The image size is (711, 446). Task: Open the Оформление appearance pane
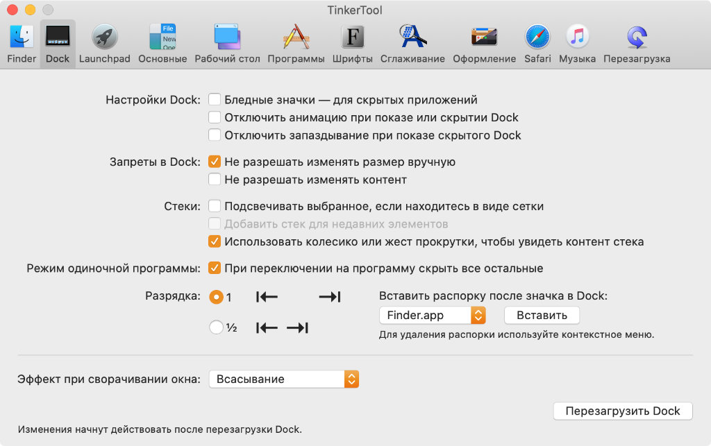click(484, 44)
